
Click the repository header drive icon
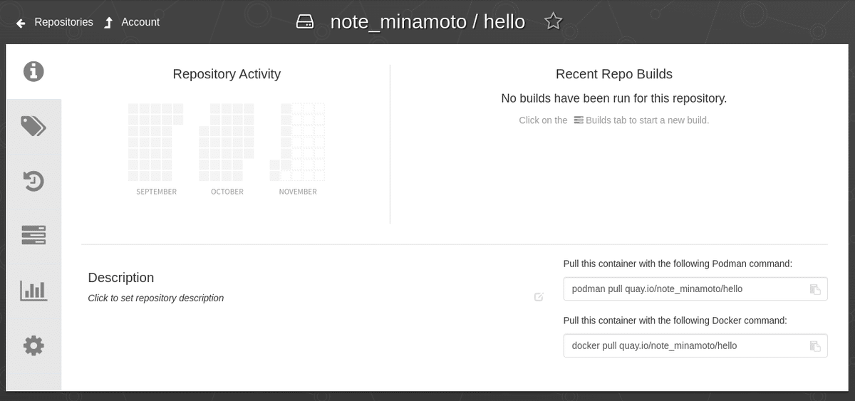(x=305, y=22)
